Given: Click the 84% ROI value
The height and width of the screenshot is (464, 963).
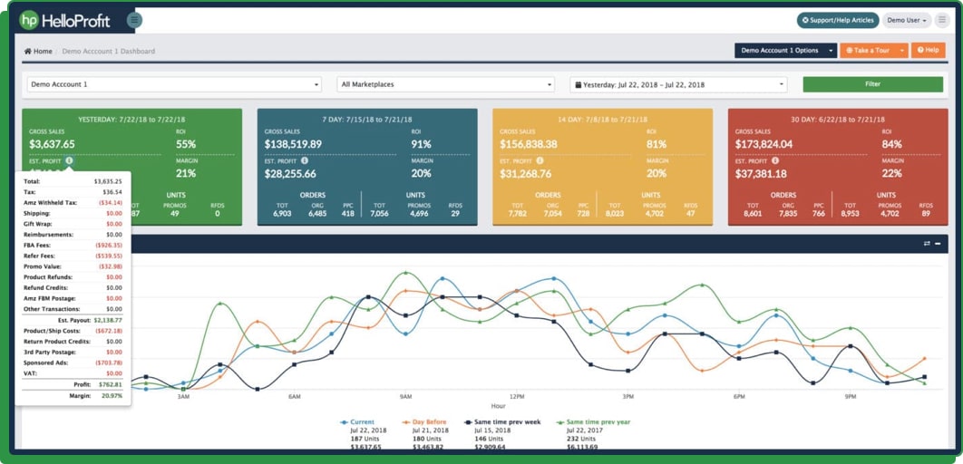Looking at the screenshot, I should (x=891, y=144).
